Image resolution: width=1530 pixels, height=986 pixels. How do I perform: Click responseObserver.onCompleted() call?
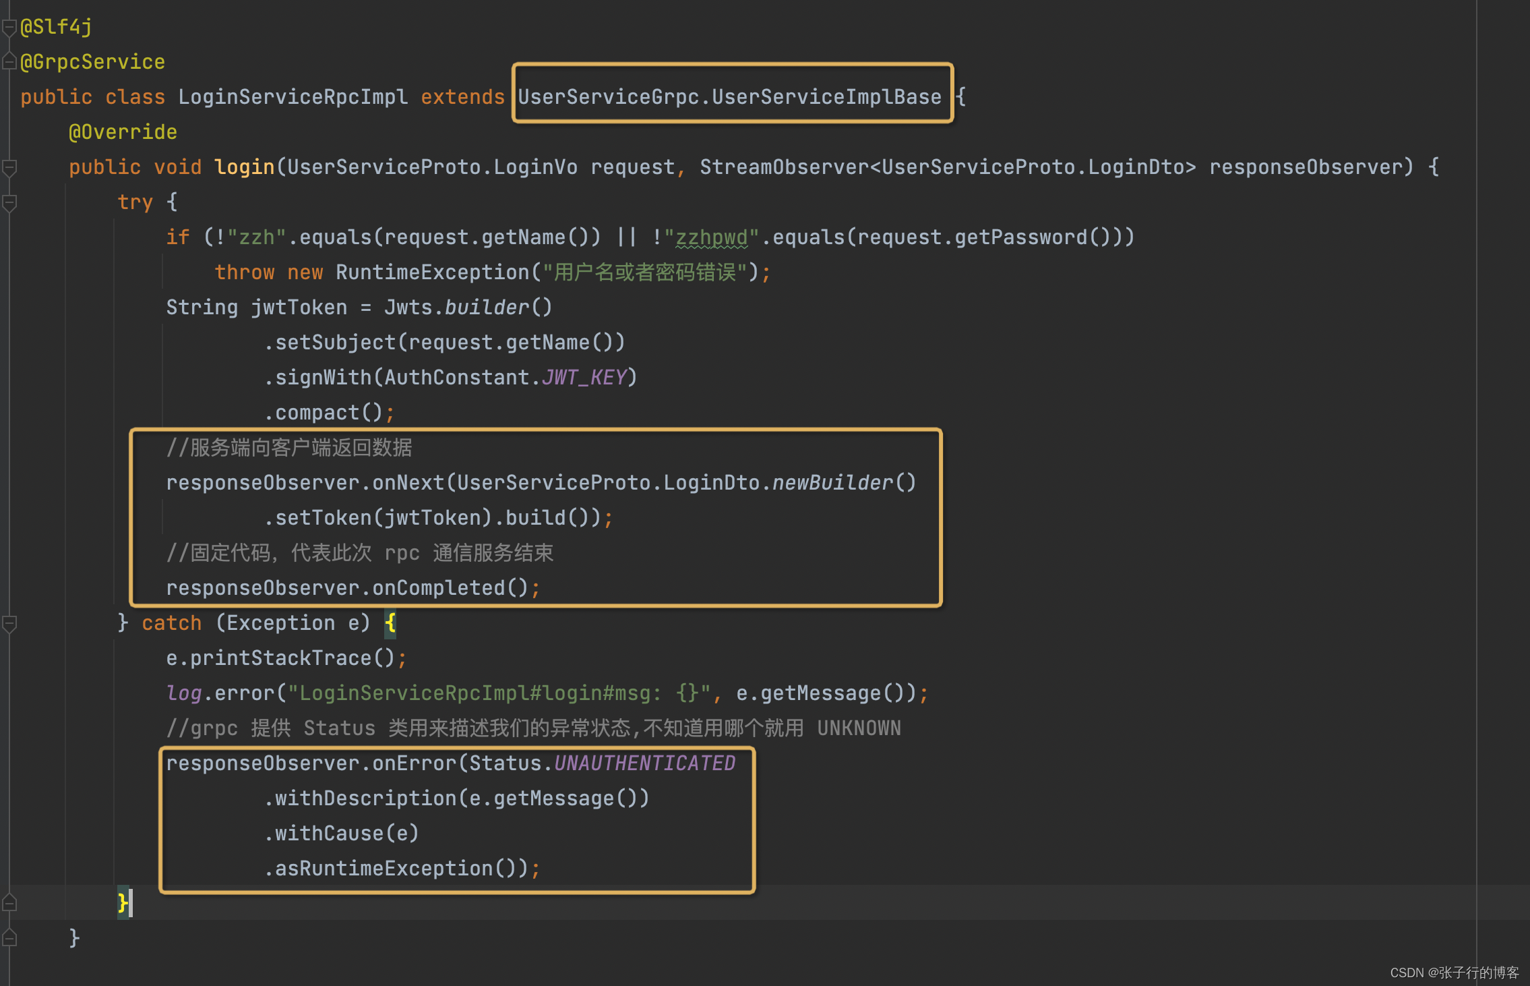pyautogui.click(x=348, y=588)
